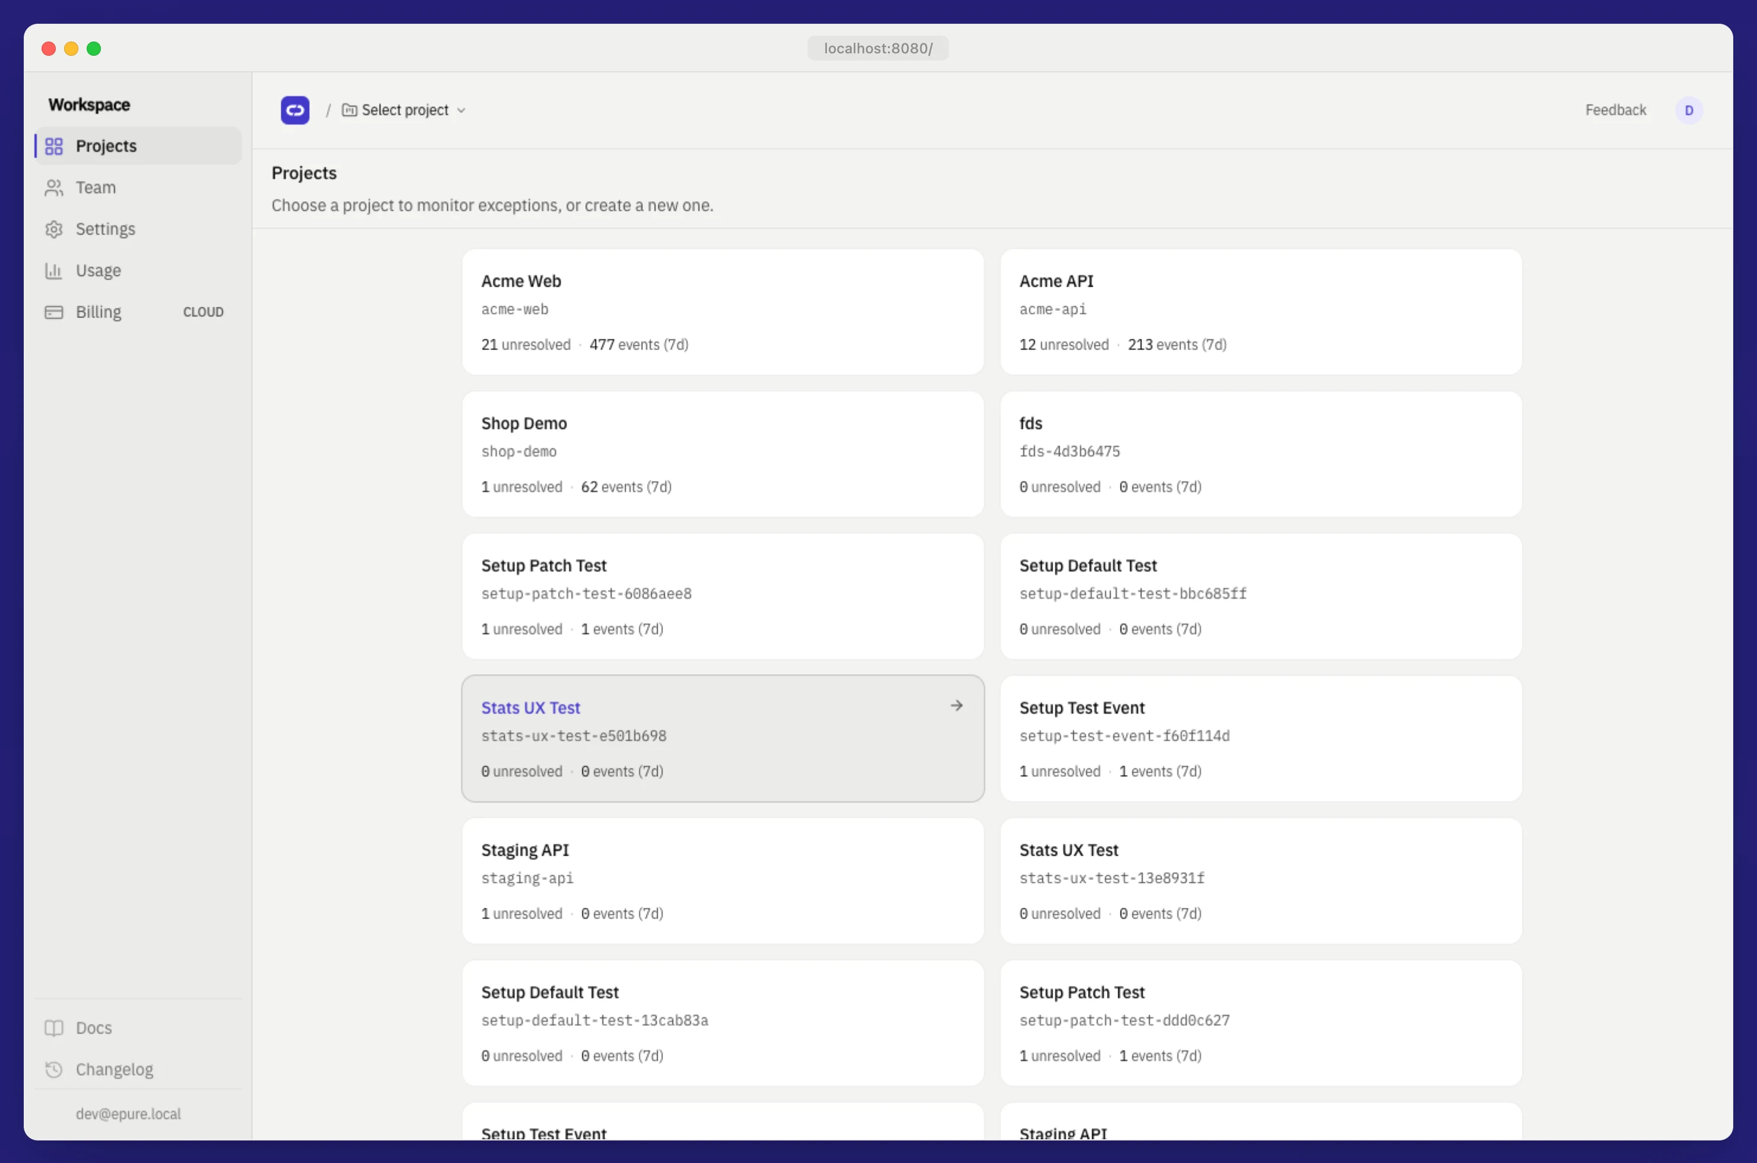This screenshot has height=1163, width=1757.
Task: Click the shop-demo slug text
Action: pos(519,452)
